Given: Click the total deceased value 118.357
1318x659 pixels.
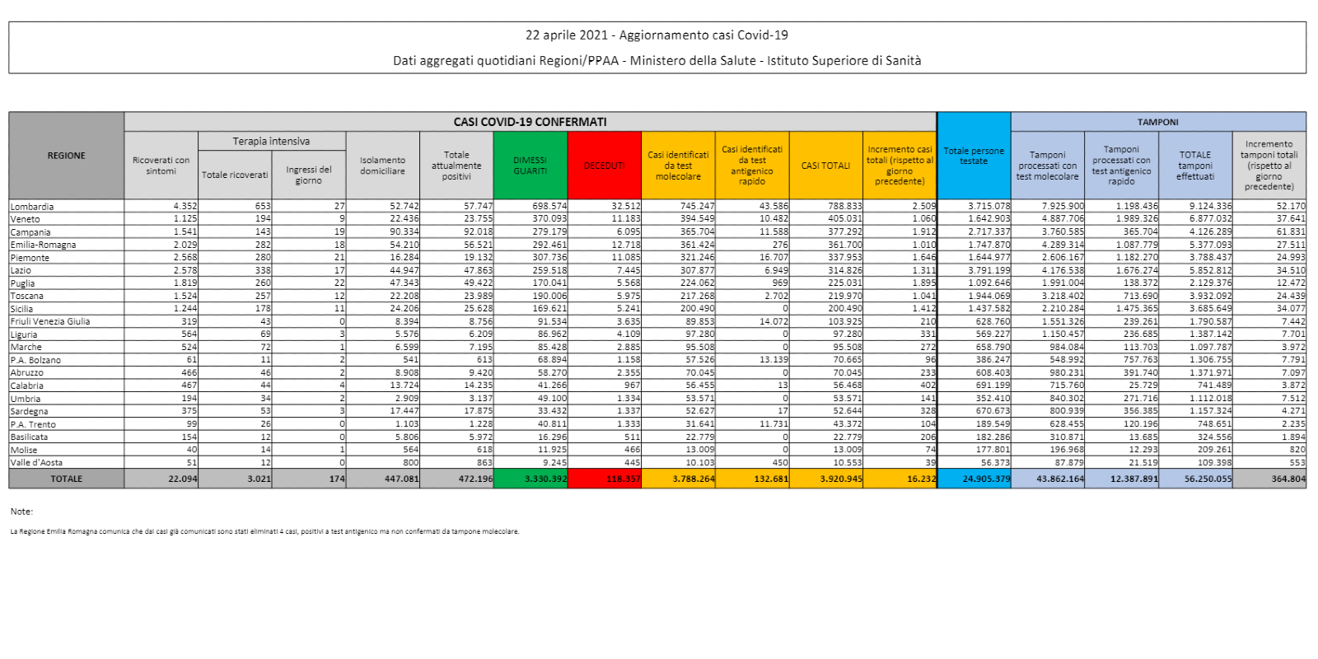Looking at the screenshot, I should pos(623,479).
